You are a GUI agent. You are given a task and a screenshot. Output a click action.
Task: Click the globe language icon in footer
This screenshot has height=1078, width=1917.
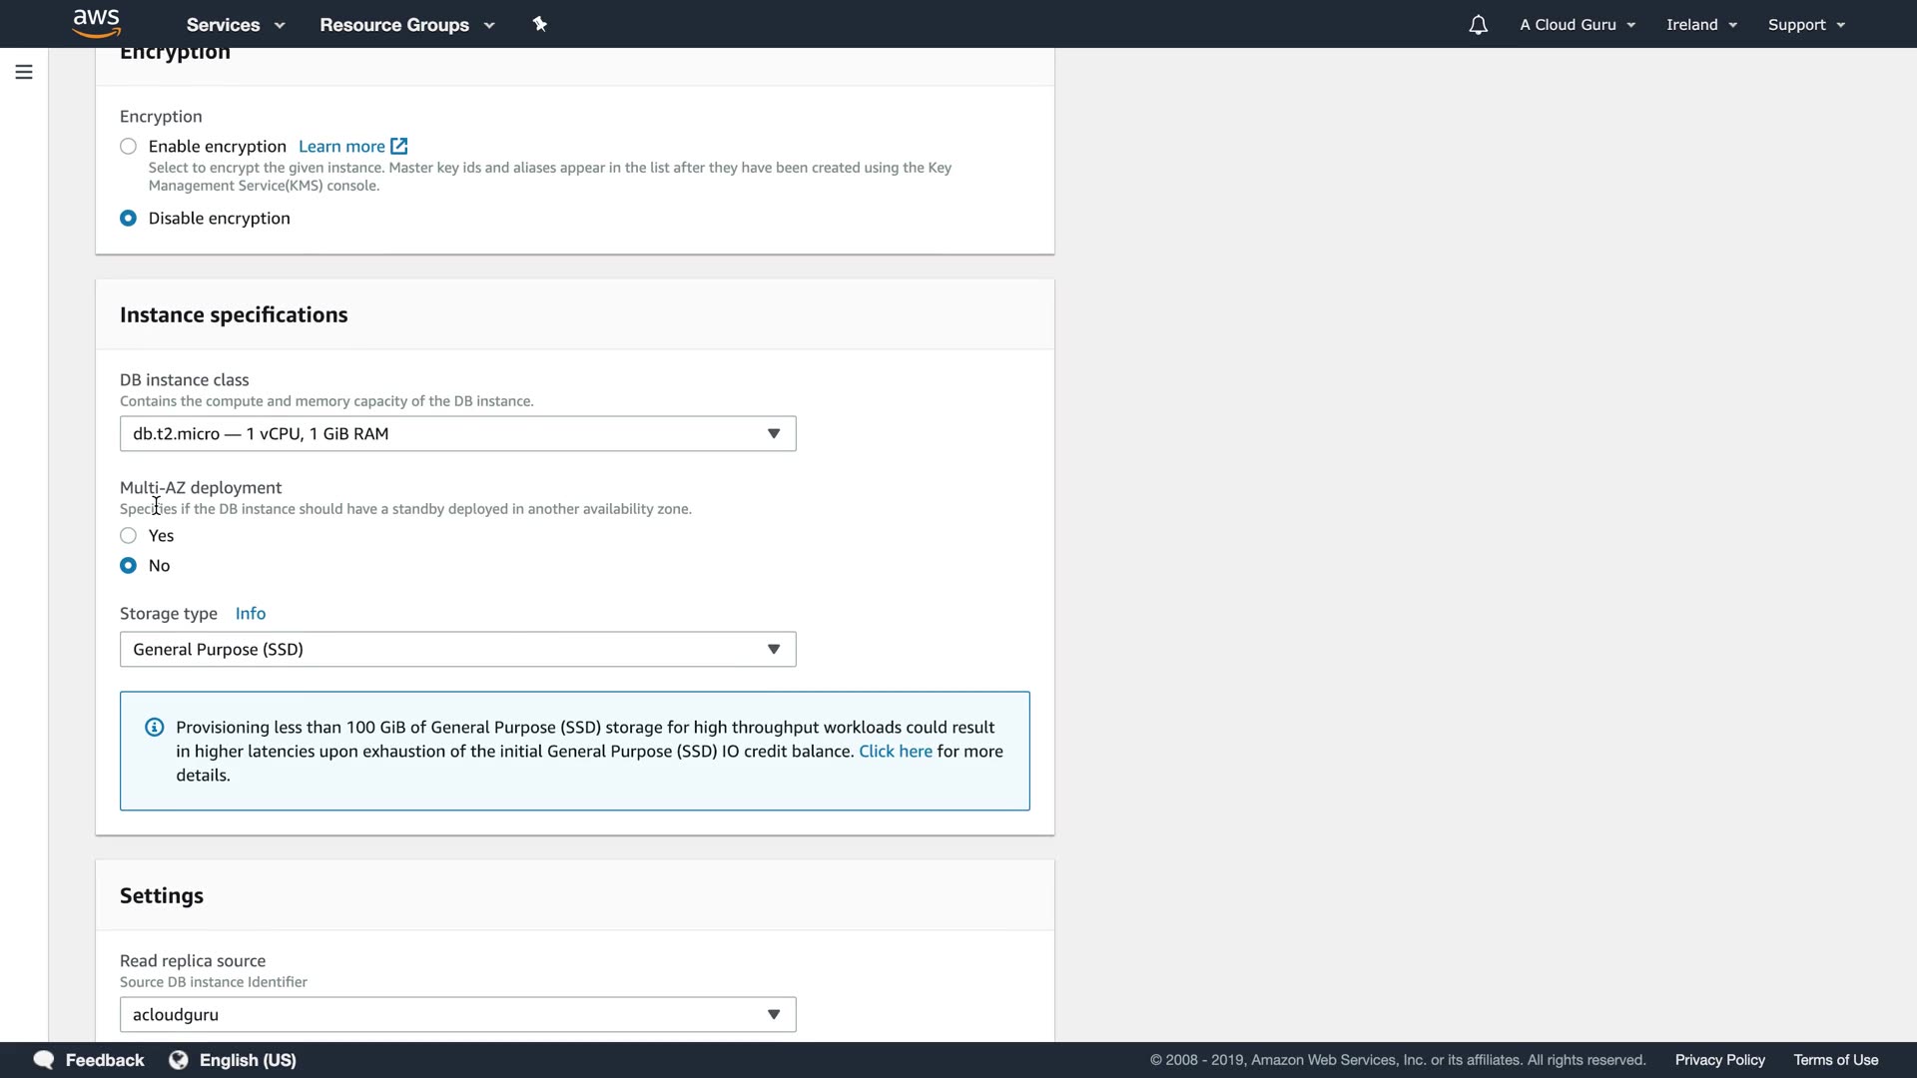(x=179, y=1060)
